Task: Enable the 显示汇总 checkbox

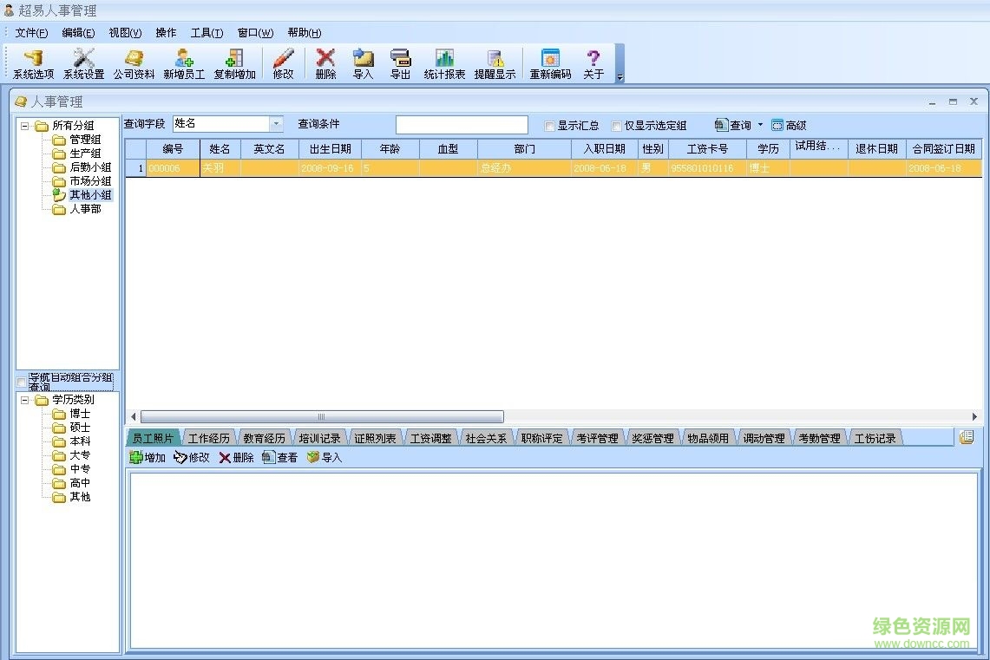Action: point(550,125)
